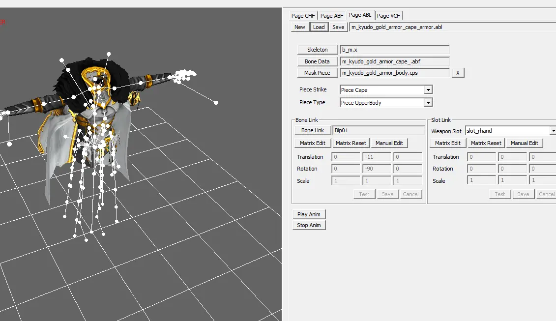Save the ABL file with top Save button
Viewport: 556px width, 321px height.
coord(338,27)
